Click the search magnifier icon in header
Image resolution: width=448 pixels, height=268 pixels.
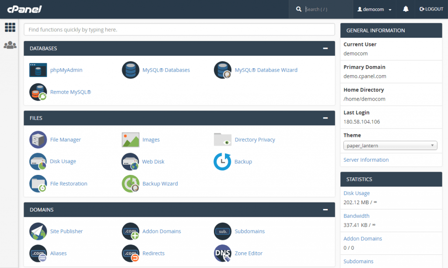point(298,9)
